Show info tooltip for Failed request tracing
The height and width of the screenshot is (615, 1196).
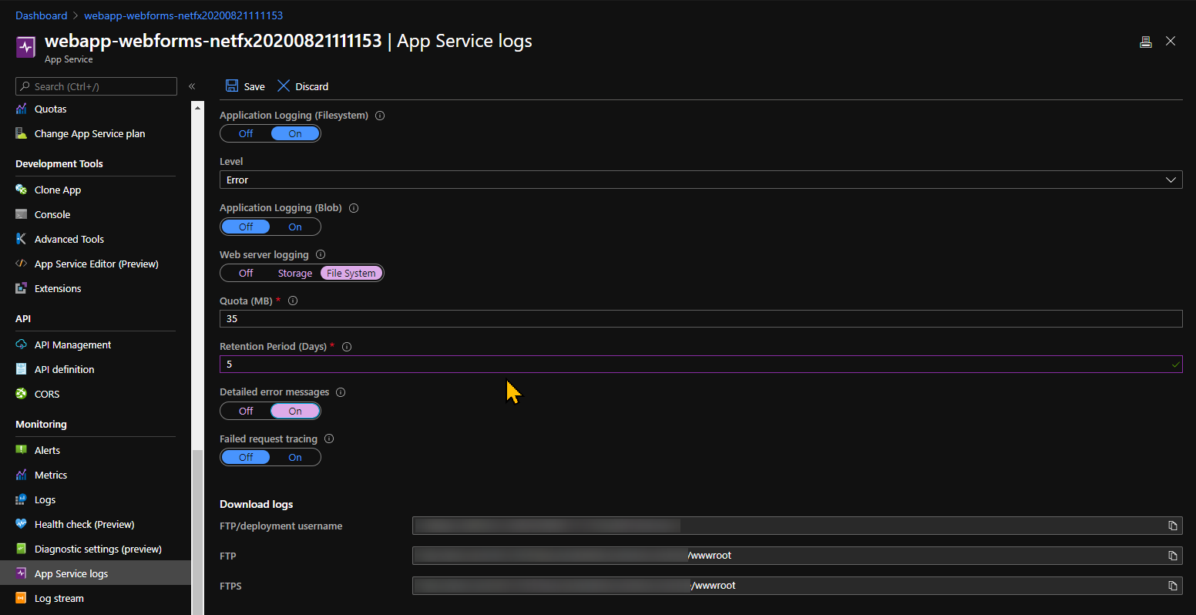tap(329, 439)
